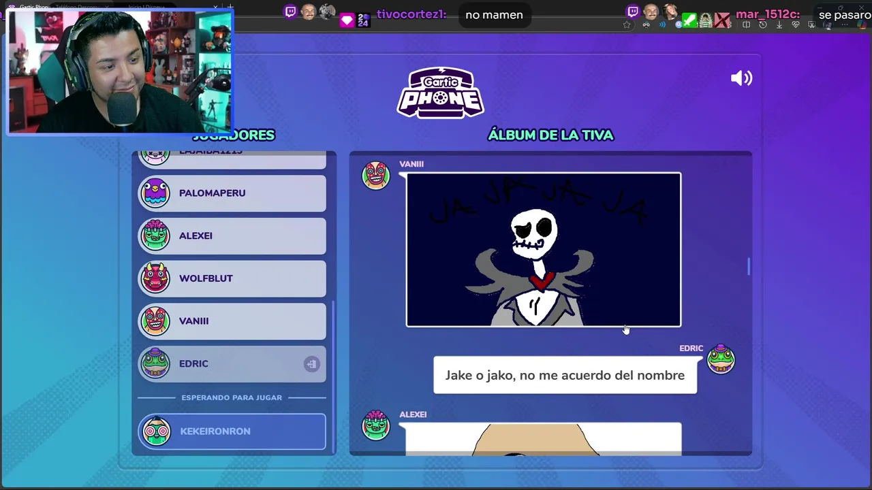Screen dimensions: 872x490
Task: Click the Gartic Phone logo
Action: click(441, 93)
